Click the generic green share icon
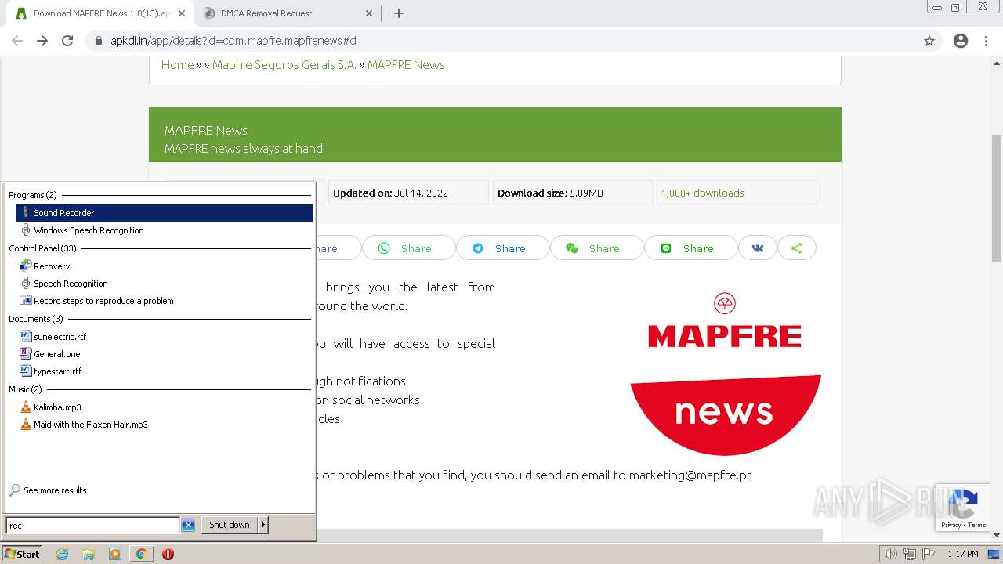 pyautogui.click(x=797, y=248)
